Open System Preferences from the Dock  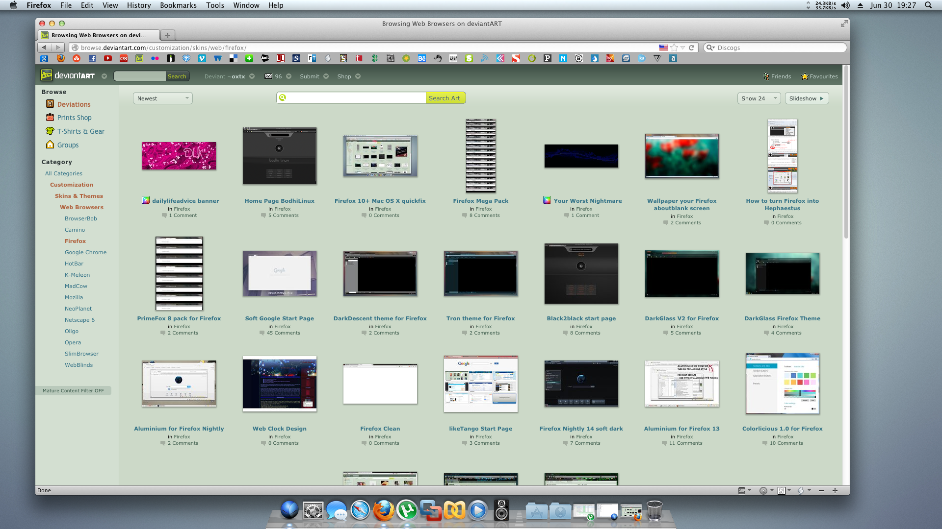tap(313, 510)
